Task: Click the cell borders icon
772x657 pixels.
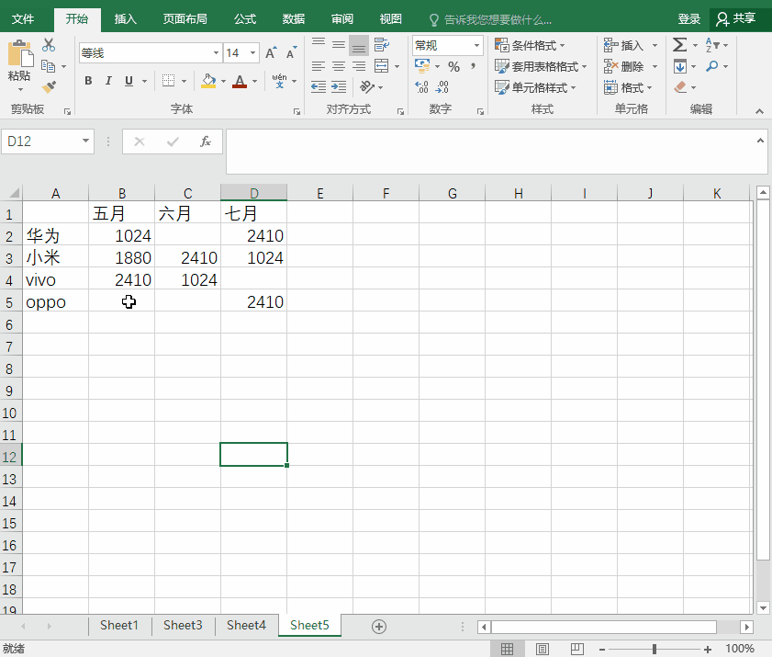Action: 168,80
